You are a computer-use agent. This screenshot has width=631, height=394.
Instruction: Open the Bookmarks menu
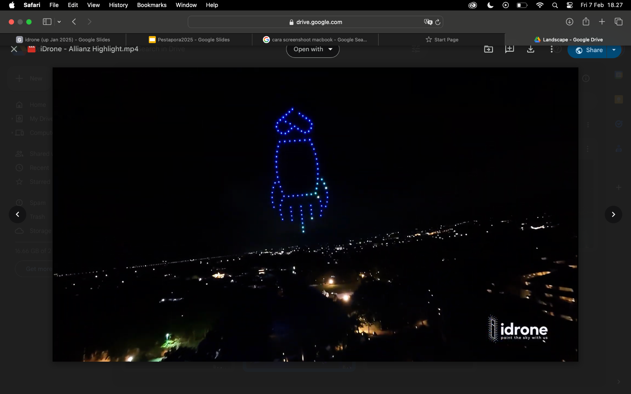point(152,5)
